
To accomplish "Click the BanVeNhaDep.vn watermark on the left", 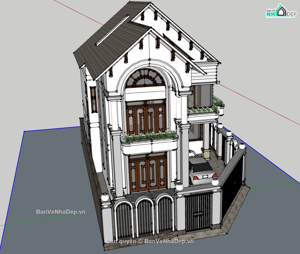I will (x=61, y=212).
